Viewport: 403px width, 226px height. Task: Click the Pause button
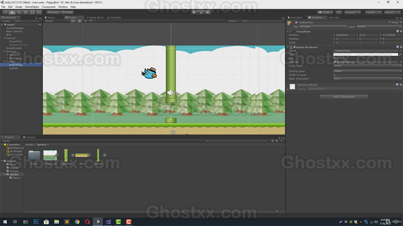(201, 12)
